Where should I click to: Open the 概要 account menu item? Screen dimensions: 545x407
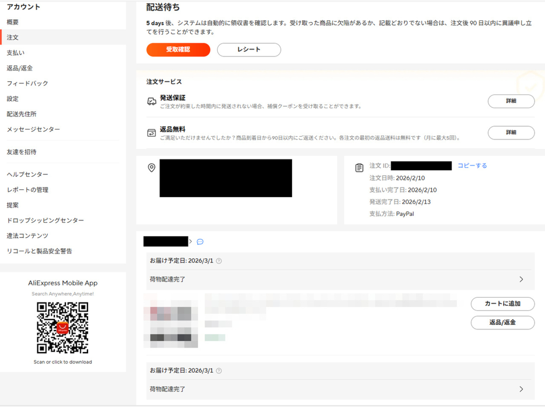(13, 22)
